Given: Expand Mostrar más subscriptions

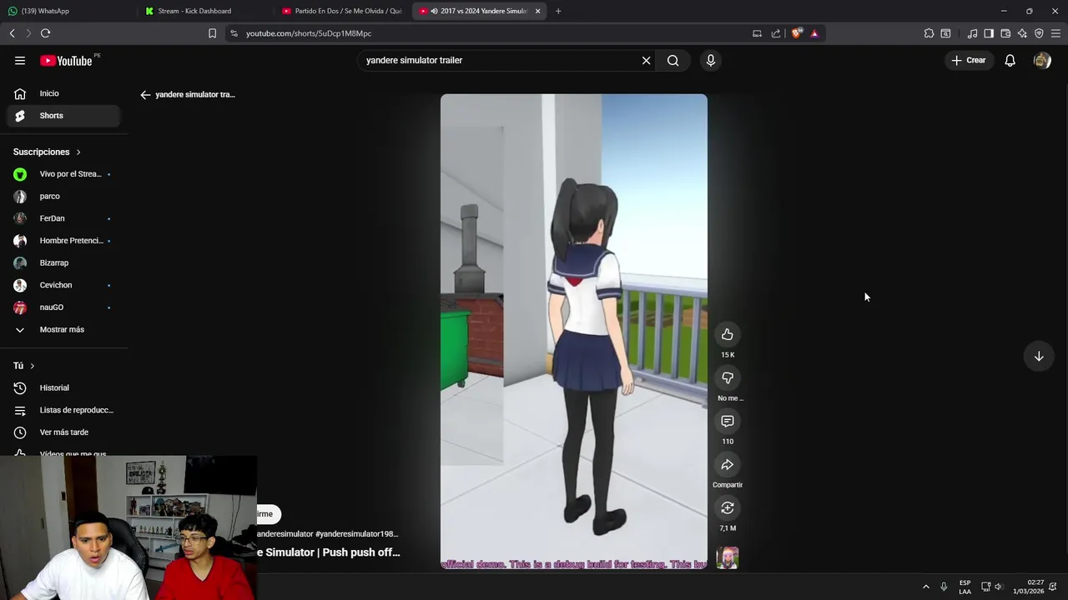Looking at the screenshot, I should pyautogui.click(x=64, y=330).
